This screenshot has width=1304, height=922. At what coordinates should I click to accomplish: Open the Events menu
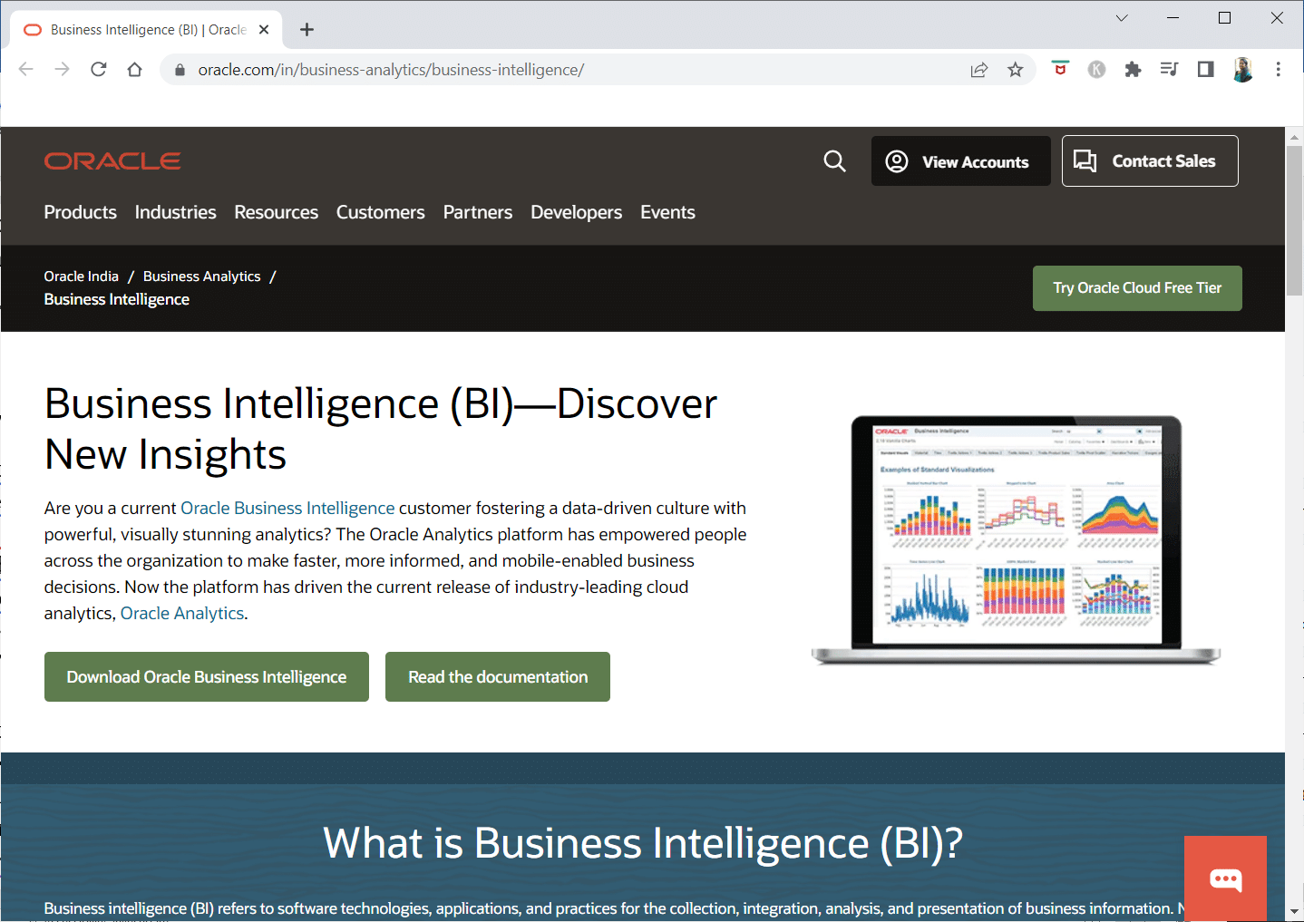668,212
